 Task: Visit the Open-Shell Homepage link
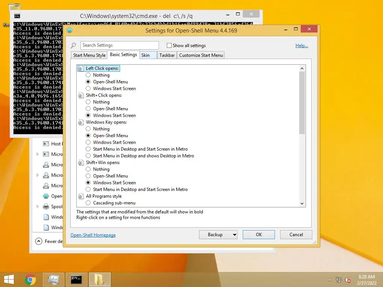[93, 235]
